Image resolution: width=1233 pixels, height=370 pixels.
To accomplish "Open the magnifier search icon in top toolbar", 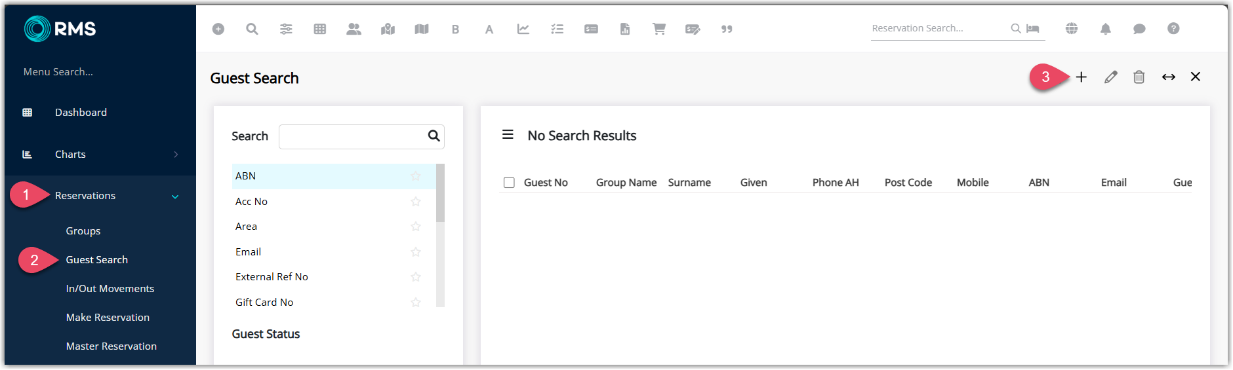I will point(252,29).
